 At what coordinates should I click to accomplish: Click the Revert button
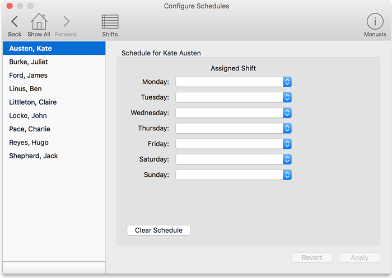pos(312,257)
